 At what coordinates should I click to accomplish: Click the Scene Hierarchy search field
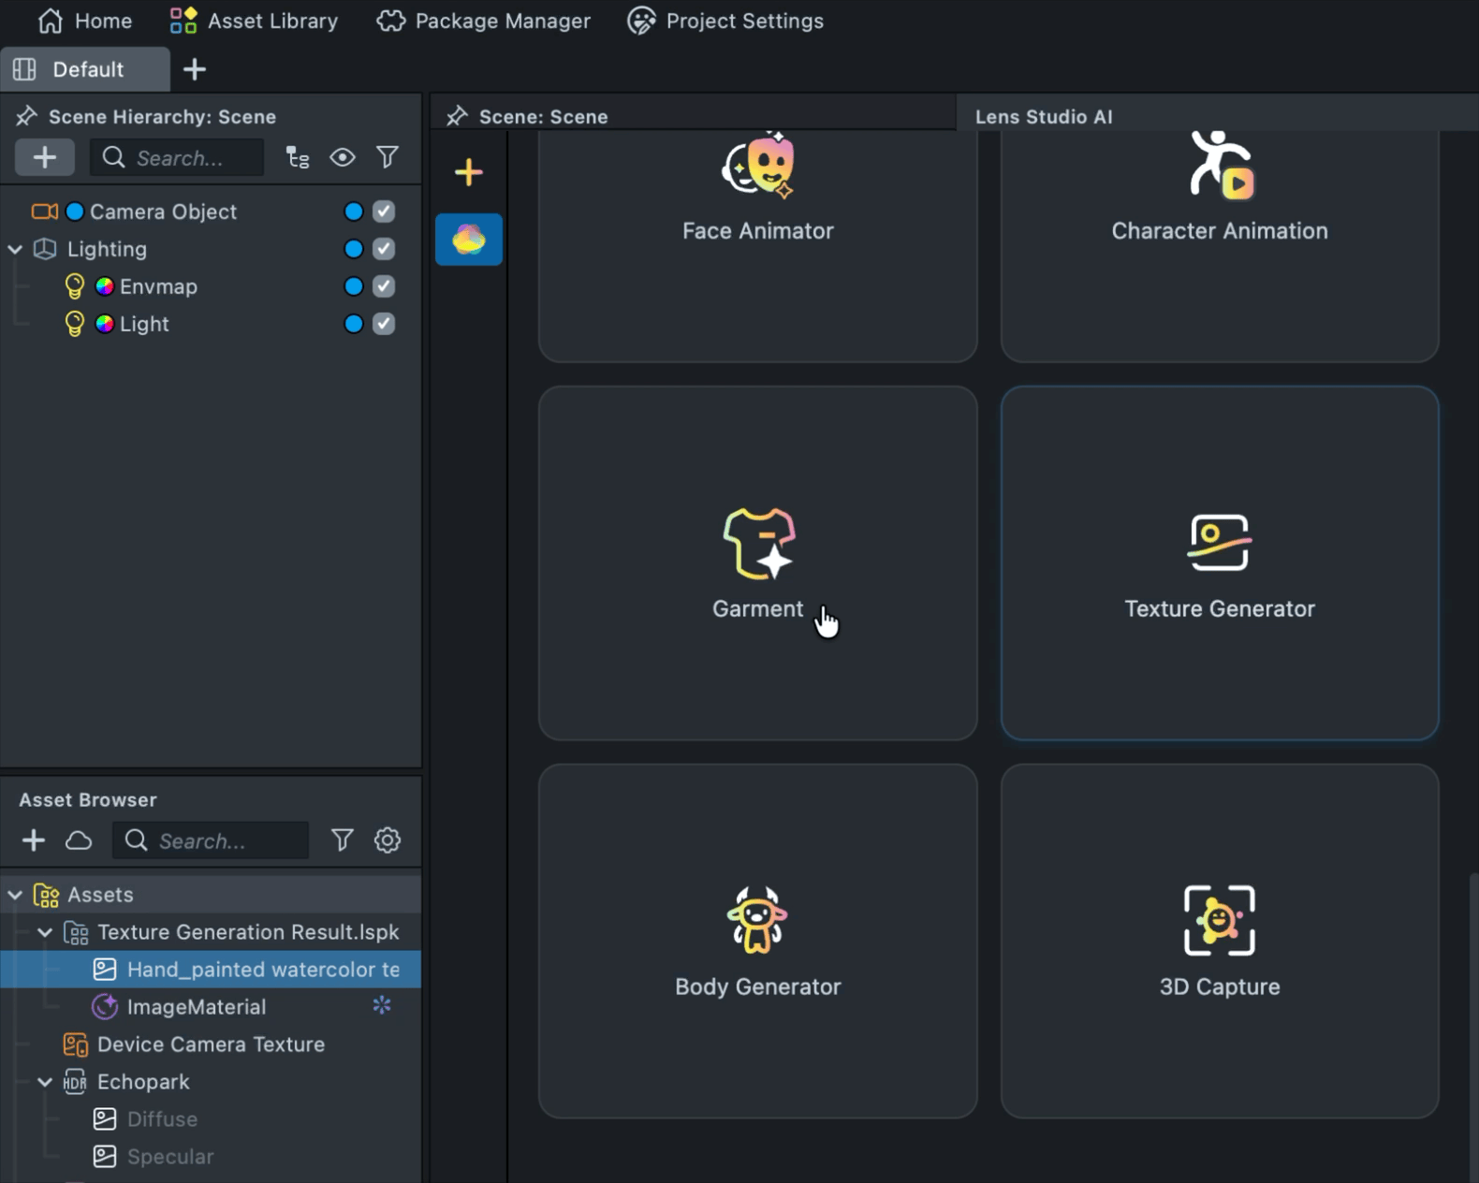pos(192,158)
